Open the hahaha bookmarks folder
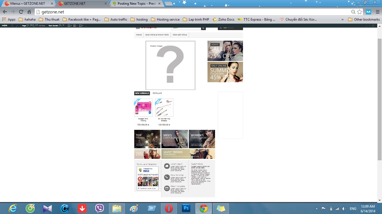The image size is (382, 214). point(27,20)
